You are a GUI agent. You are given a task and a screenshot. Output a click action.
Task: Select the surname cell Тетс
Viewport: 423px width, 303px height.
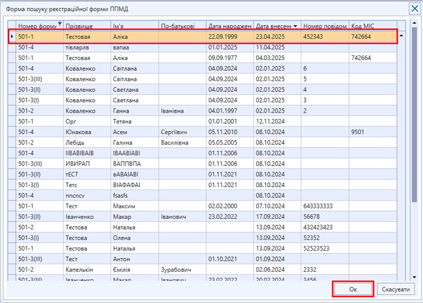tap(87, 185)
